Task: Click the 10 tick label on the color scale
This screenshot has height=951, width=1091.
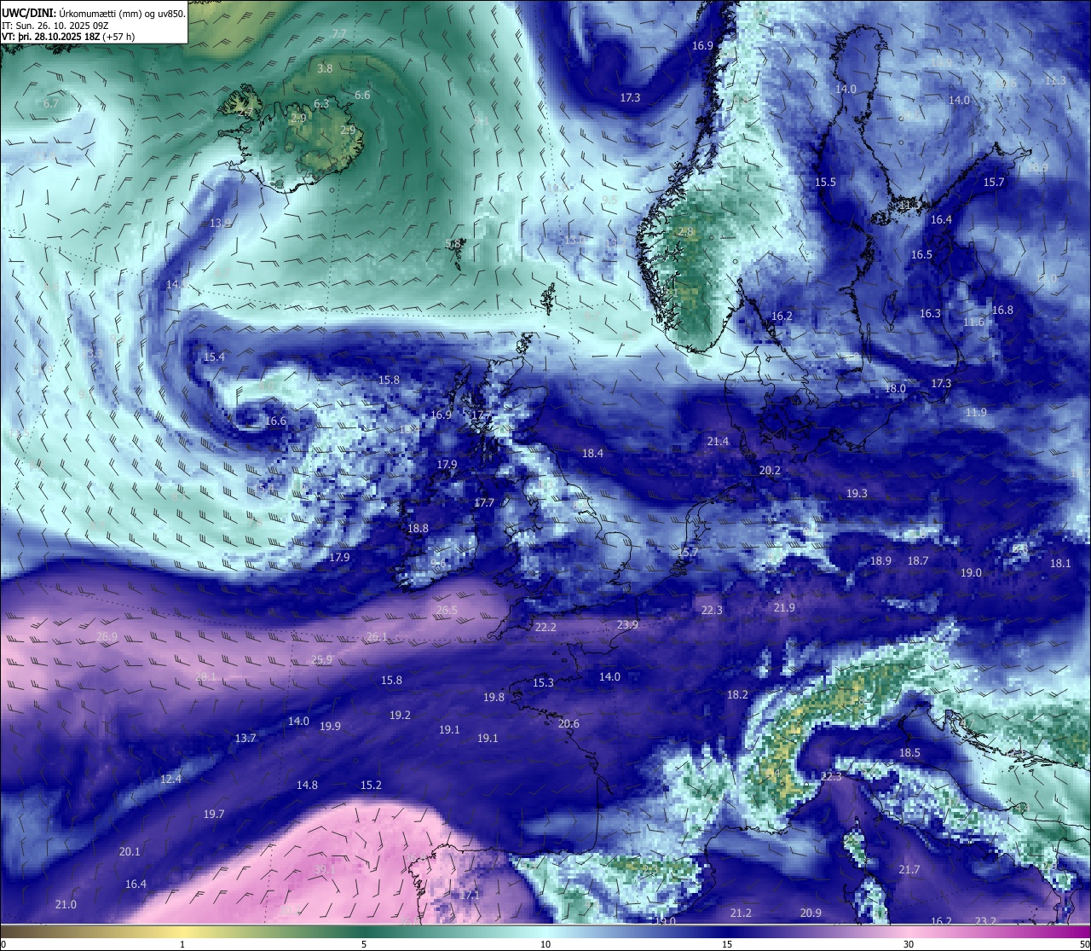Action: click(x=545, y=944)
